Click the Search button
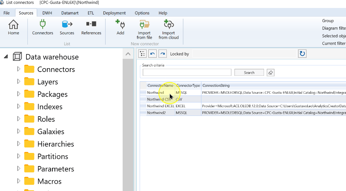This screenshot has height=191, width=346. pos(249,73)
